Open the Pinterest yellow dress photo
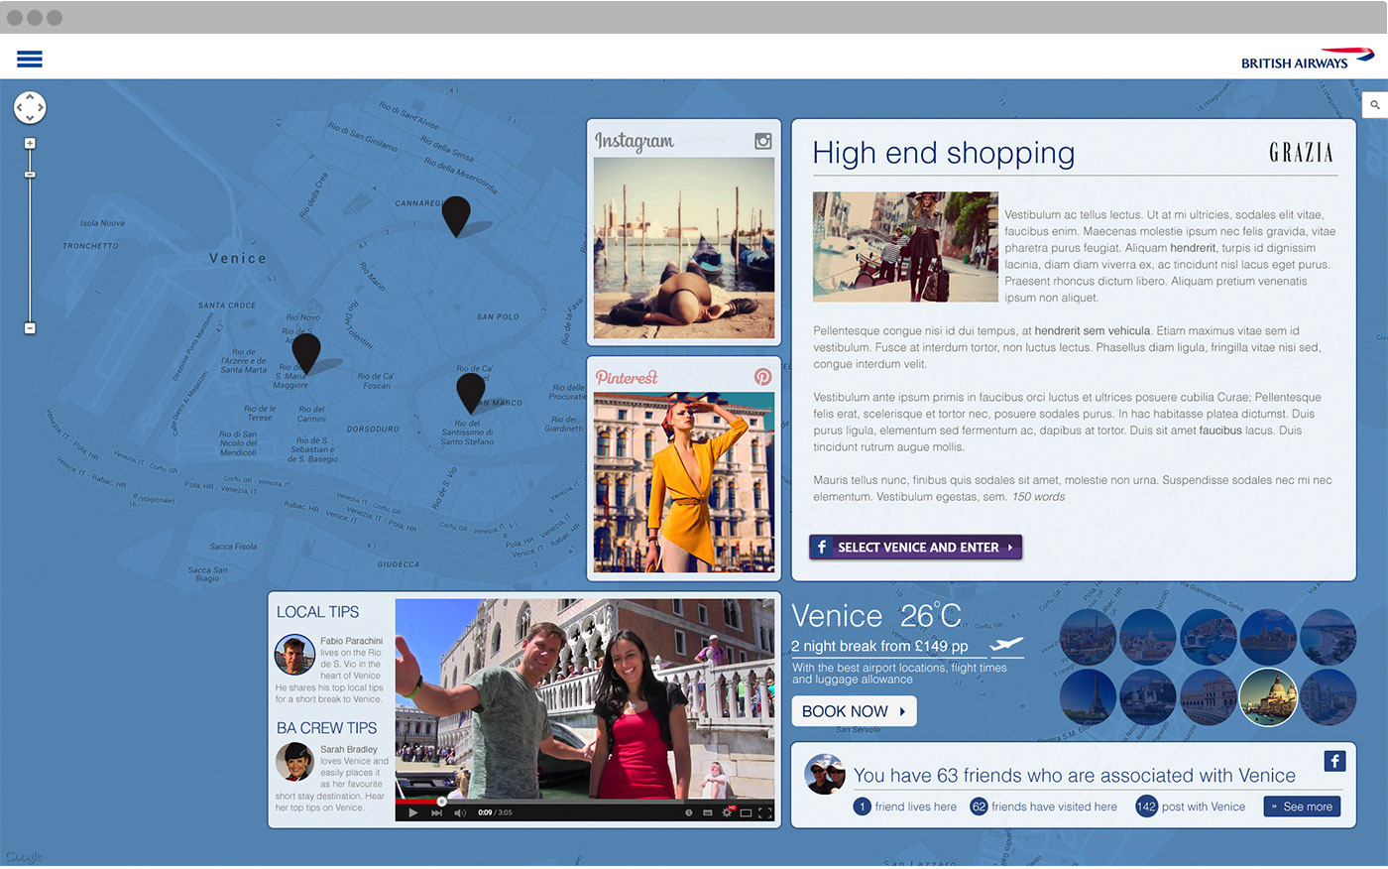Viewport: 1388px width, 869px height. pos(684,482)
